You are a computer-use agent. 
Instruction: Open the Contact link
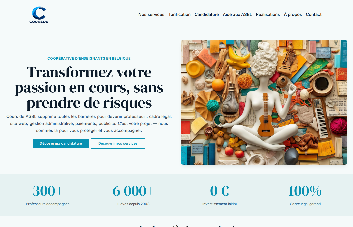(x=314, y=14)
